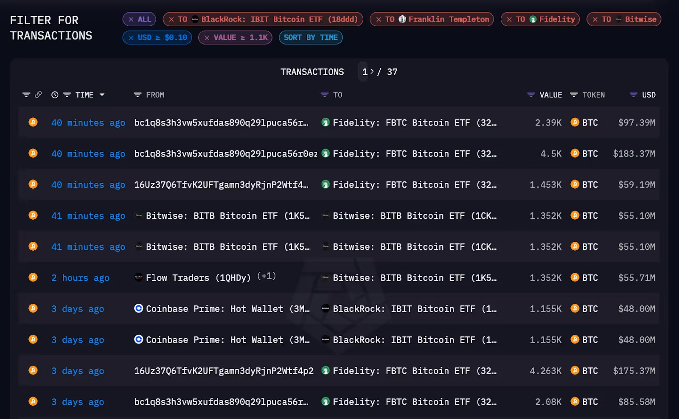
Task: Open the FROM column filter
Action: 137,95
